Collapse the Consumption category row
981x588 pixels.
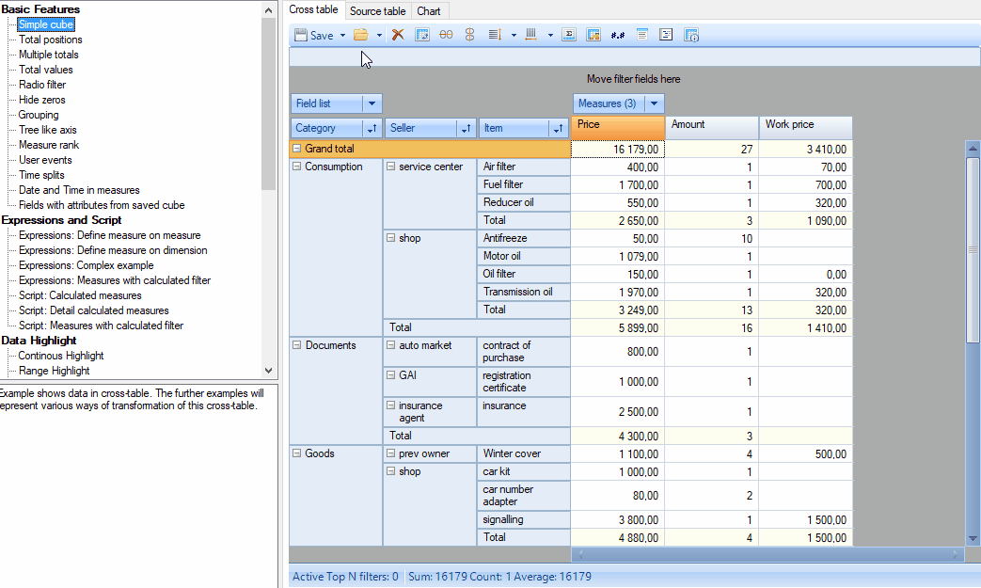tap(297, 167)
